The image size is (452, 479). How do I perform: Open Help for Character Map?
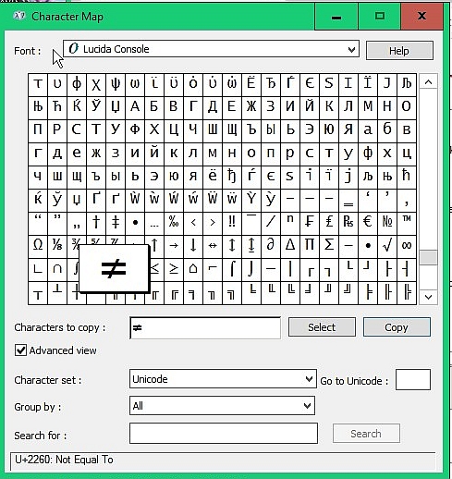(399, 51)
